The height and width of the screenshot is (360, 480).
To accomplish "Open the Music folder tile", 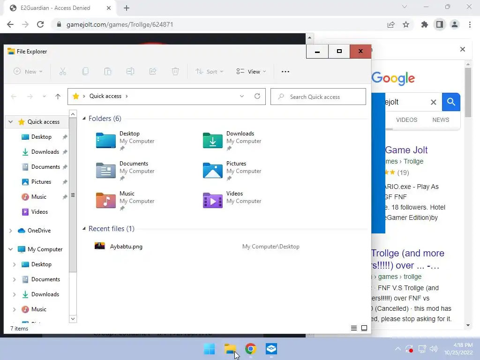I will point(126,201).
